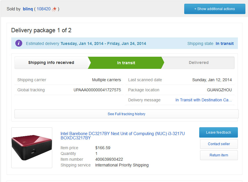This screenshot has width=248, height=182.
Task: Click global tracking number UPAAA00000041727575
Action: 97,90
